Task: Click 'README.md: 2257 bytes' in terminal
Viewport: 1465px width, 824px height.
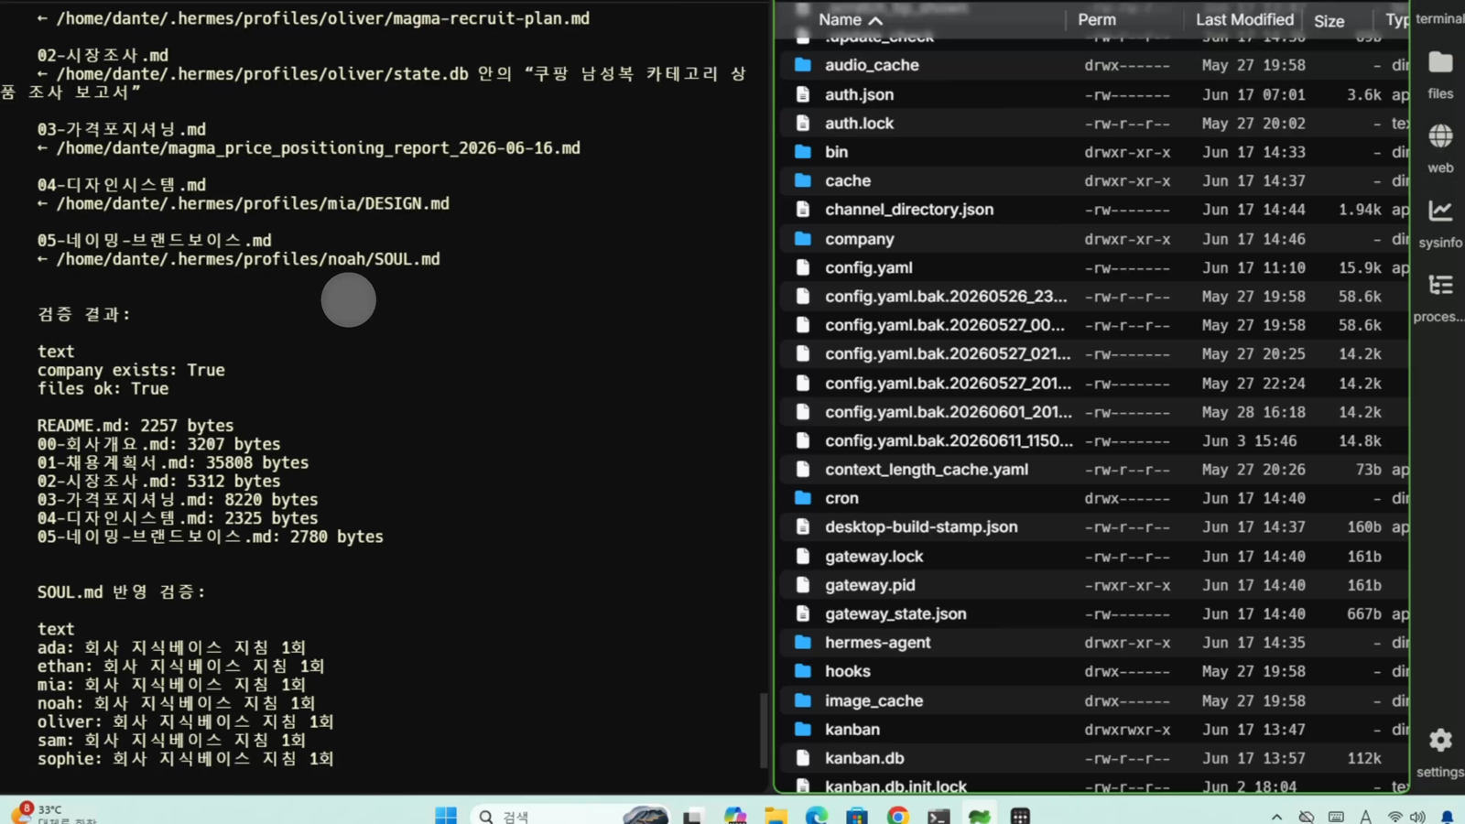Action: tap(136, 426)
